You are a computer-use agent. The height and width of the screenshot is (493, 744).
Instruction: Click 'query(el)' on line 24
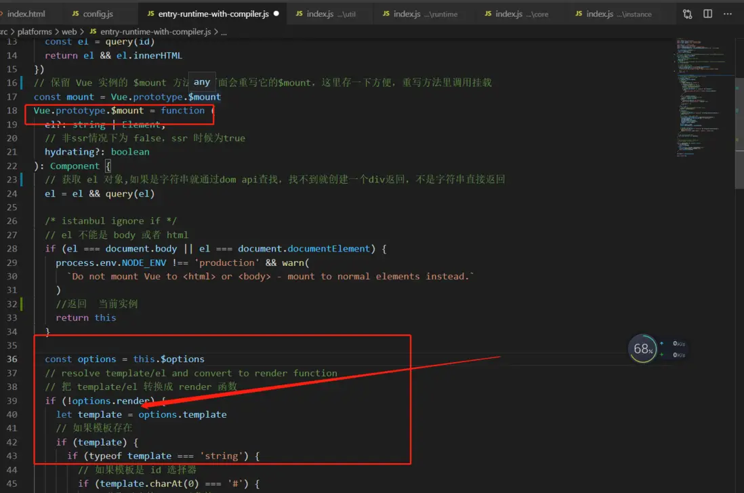click(129, 194)
